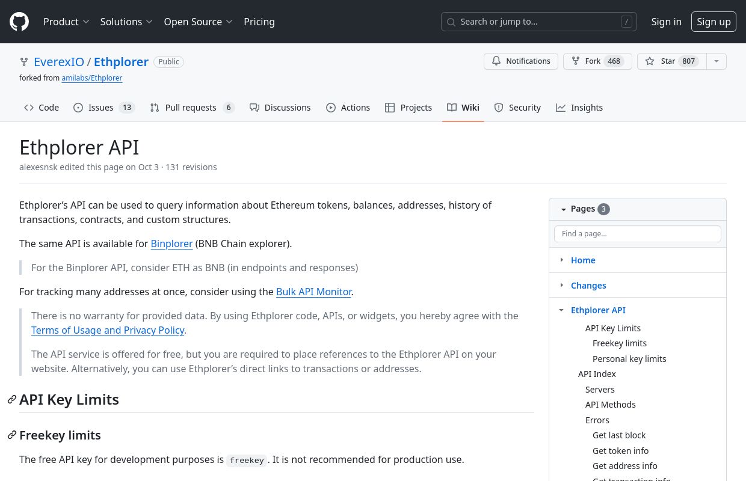Image resolution: width=746 pixels, height=481 pixels.
Task: Open the amilabs/Ethplorer fork source link
Action: [92, 78]
